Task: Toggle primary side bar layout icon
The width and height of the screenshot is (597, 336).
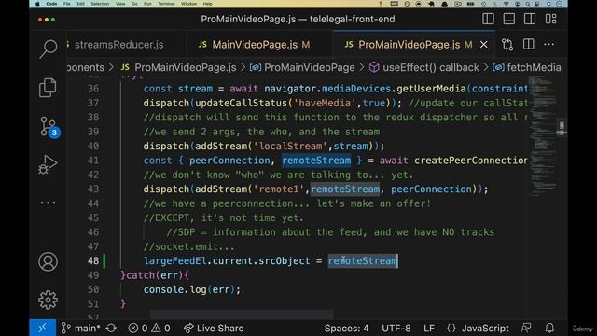Action: 488,19
